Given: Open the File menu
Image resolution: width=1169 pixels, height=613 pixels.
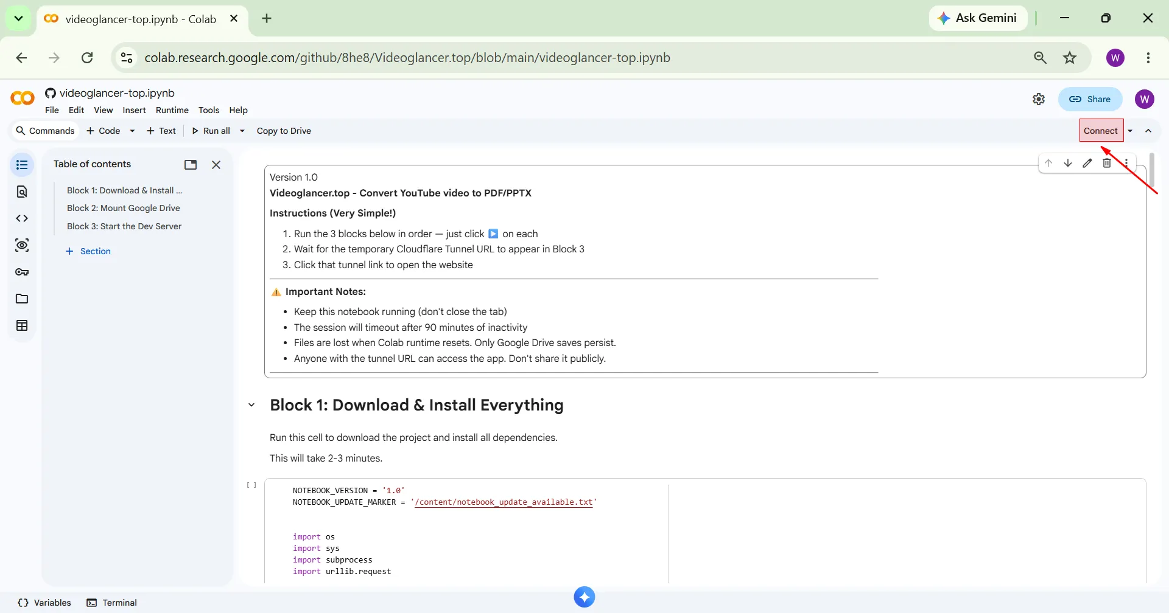Looking at the screenshot, I should 52,110.
